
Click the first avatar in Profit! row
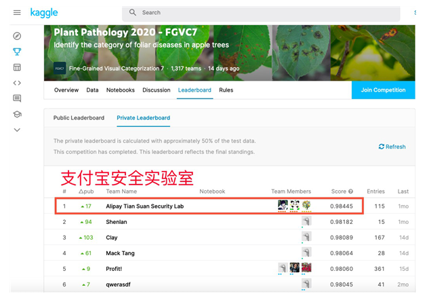(283, 268)
